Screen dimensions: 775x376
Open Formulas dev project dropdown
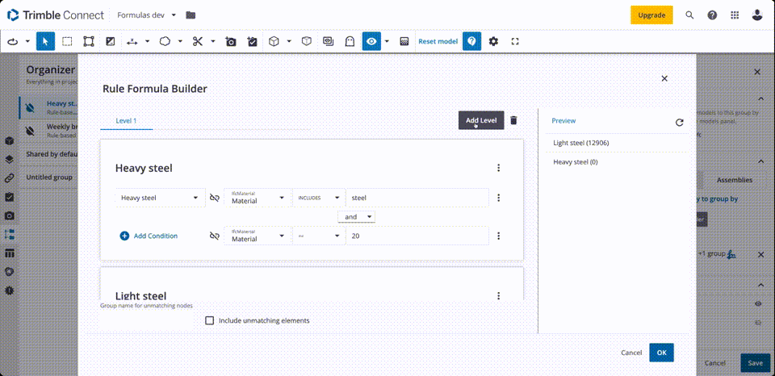pyautogui.click(x=146, y=15)
